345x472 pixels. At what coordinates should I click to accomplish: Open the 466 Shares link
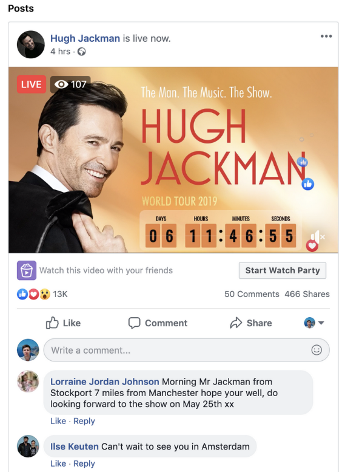point(307,294)
